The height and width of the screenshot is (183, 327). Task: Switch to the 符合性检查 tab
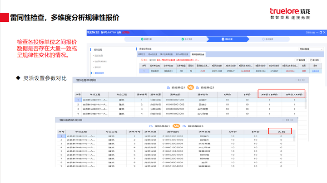click(153, 54)
